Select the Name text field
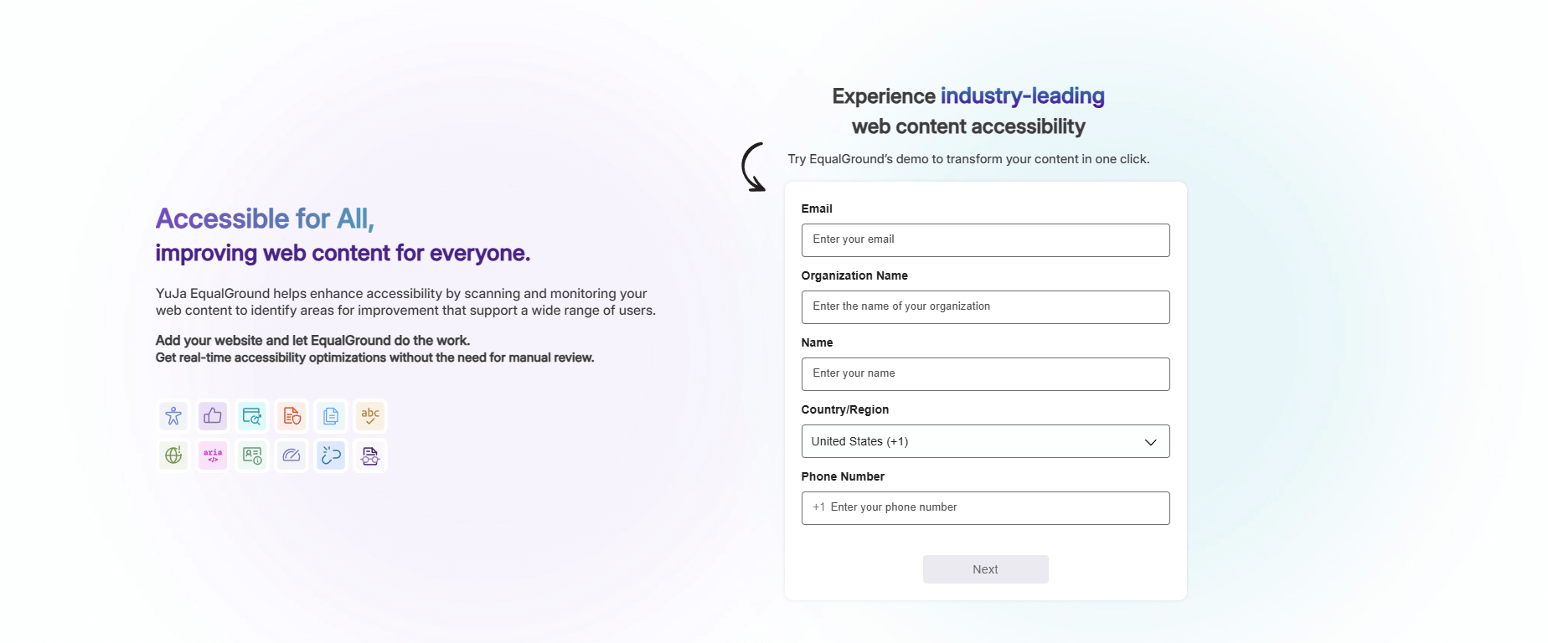Viewport: 1548px width, 643px height. point(985,374)
